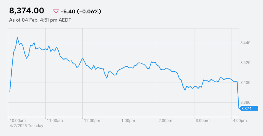Click the red down-triangle change indicator
Screen dimensions: 263x136
click(56, 12)
